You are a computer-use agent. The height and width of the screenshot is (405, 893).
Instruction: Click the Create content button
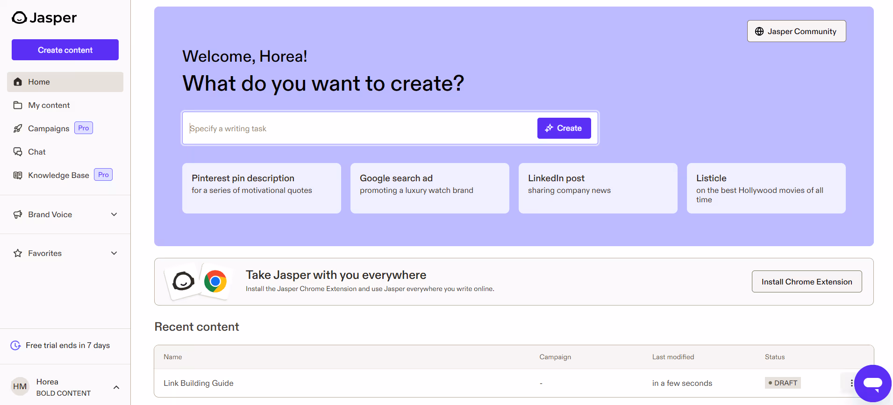click(65, 50)
